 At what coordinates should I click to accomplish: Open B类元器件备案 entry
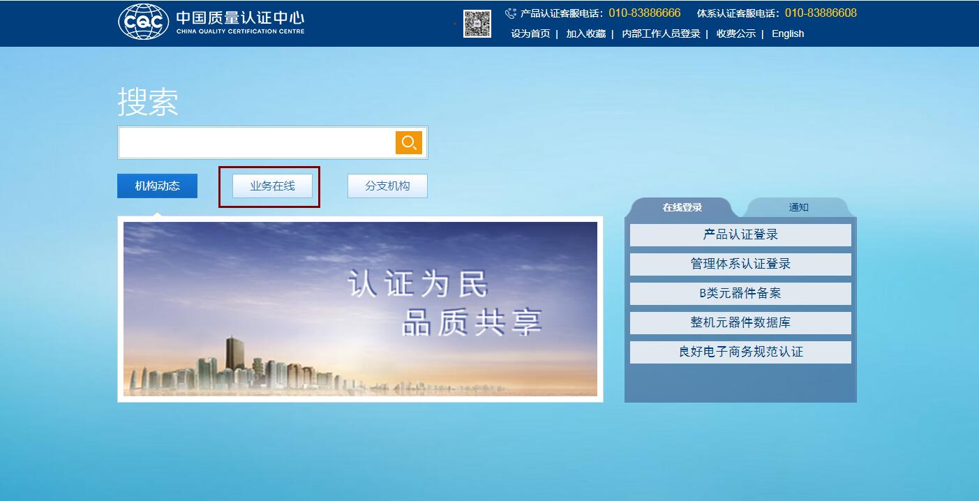pos(740,294)
